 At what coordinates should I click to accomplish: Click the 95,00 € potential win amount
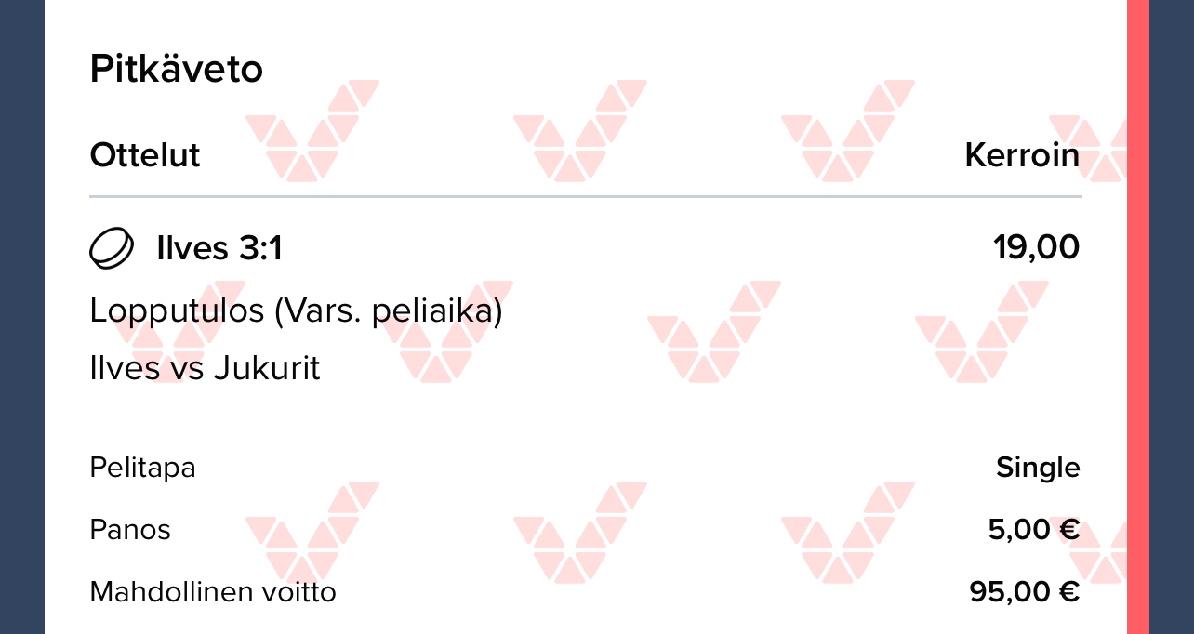(1024, 591)
